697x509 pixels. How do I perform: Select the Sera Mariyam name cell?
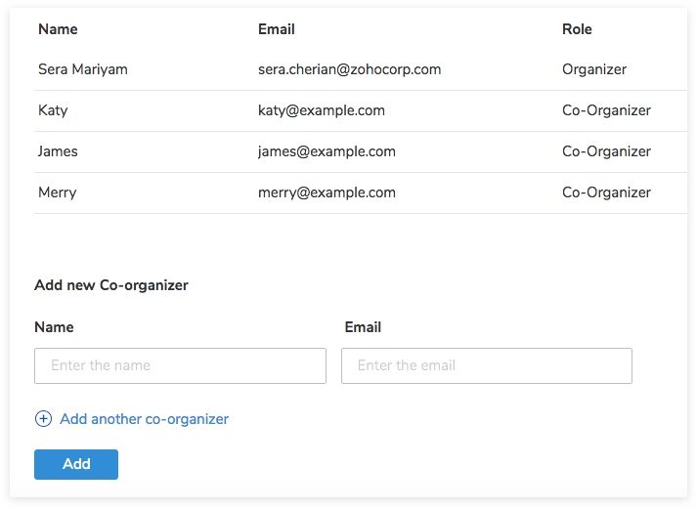[x=83, y=69]
